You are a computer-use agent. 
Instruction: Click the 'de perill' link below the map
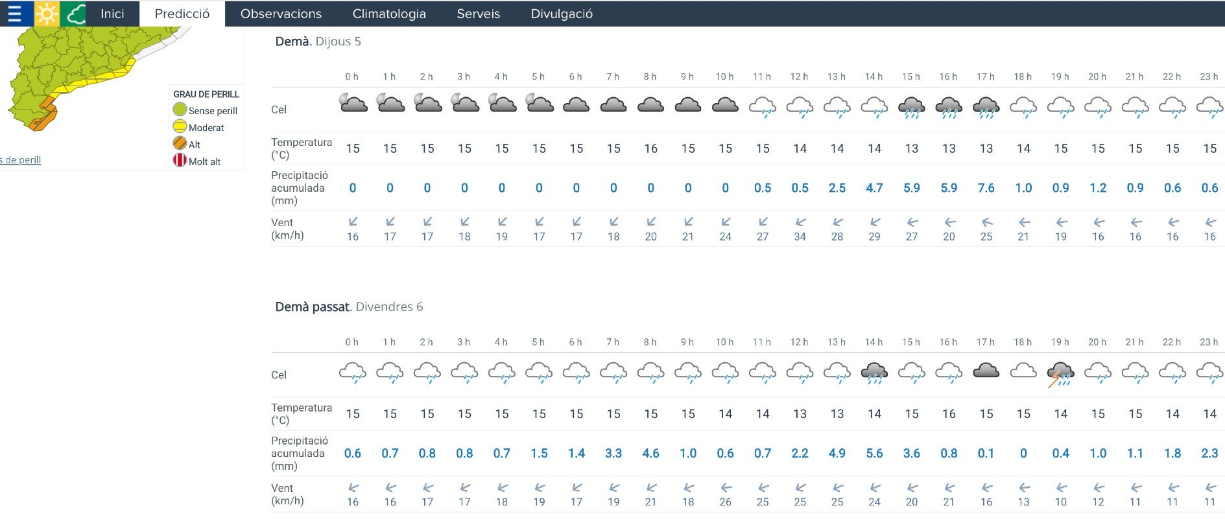21,160
